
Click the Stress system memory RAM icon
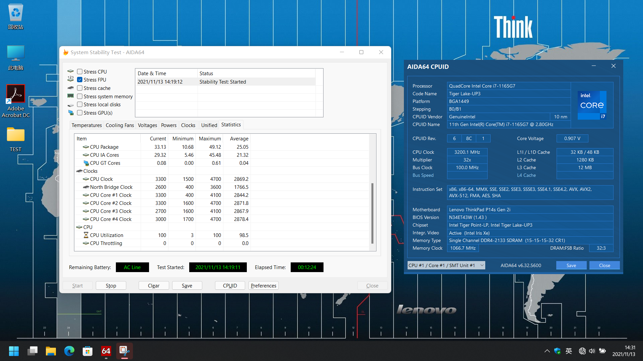click(x=70, y=96)
